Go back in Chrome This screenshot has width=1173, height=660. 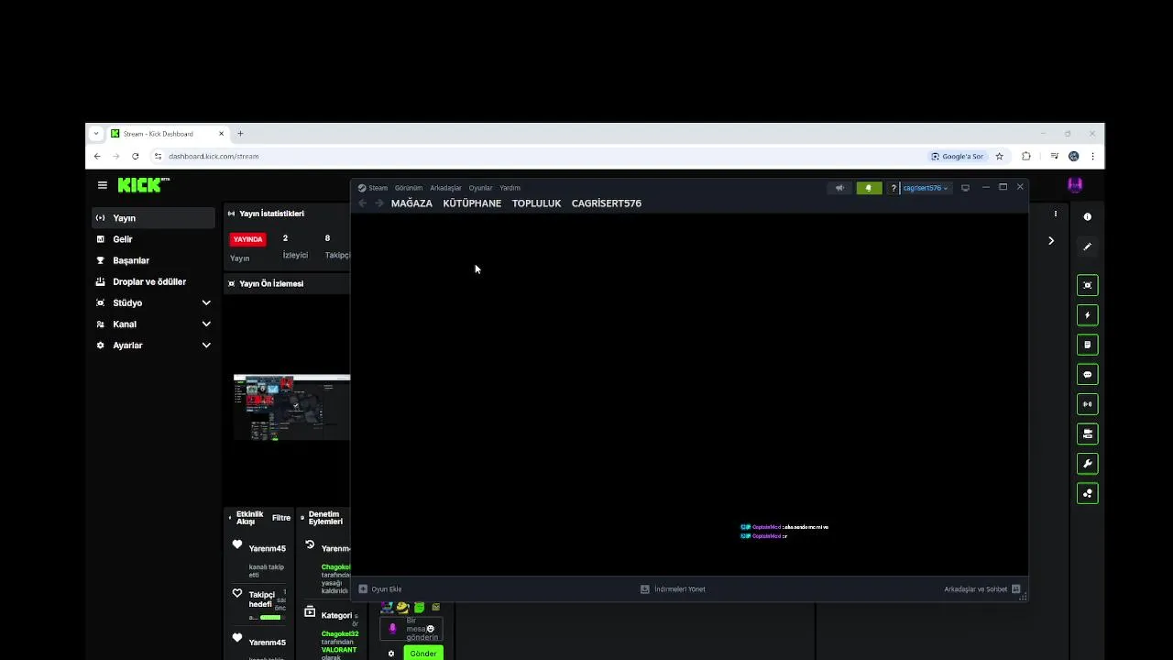[x=97, y=157]
